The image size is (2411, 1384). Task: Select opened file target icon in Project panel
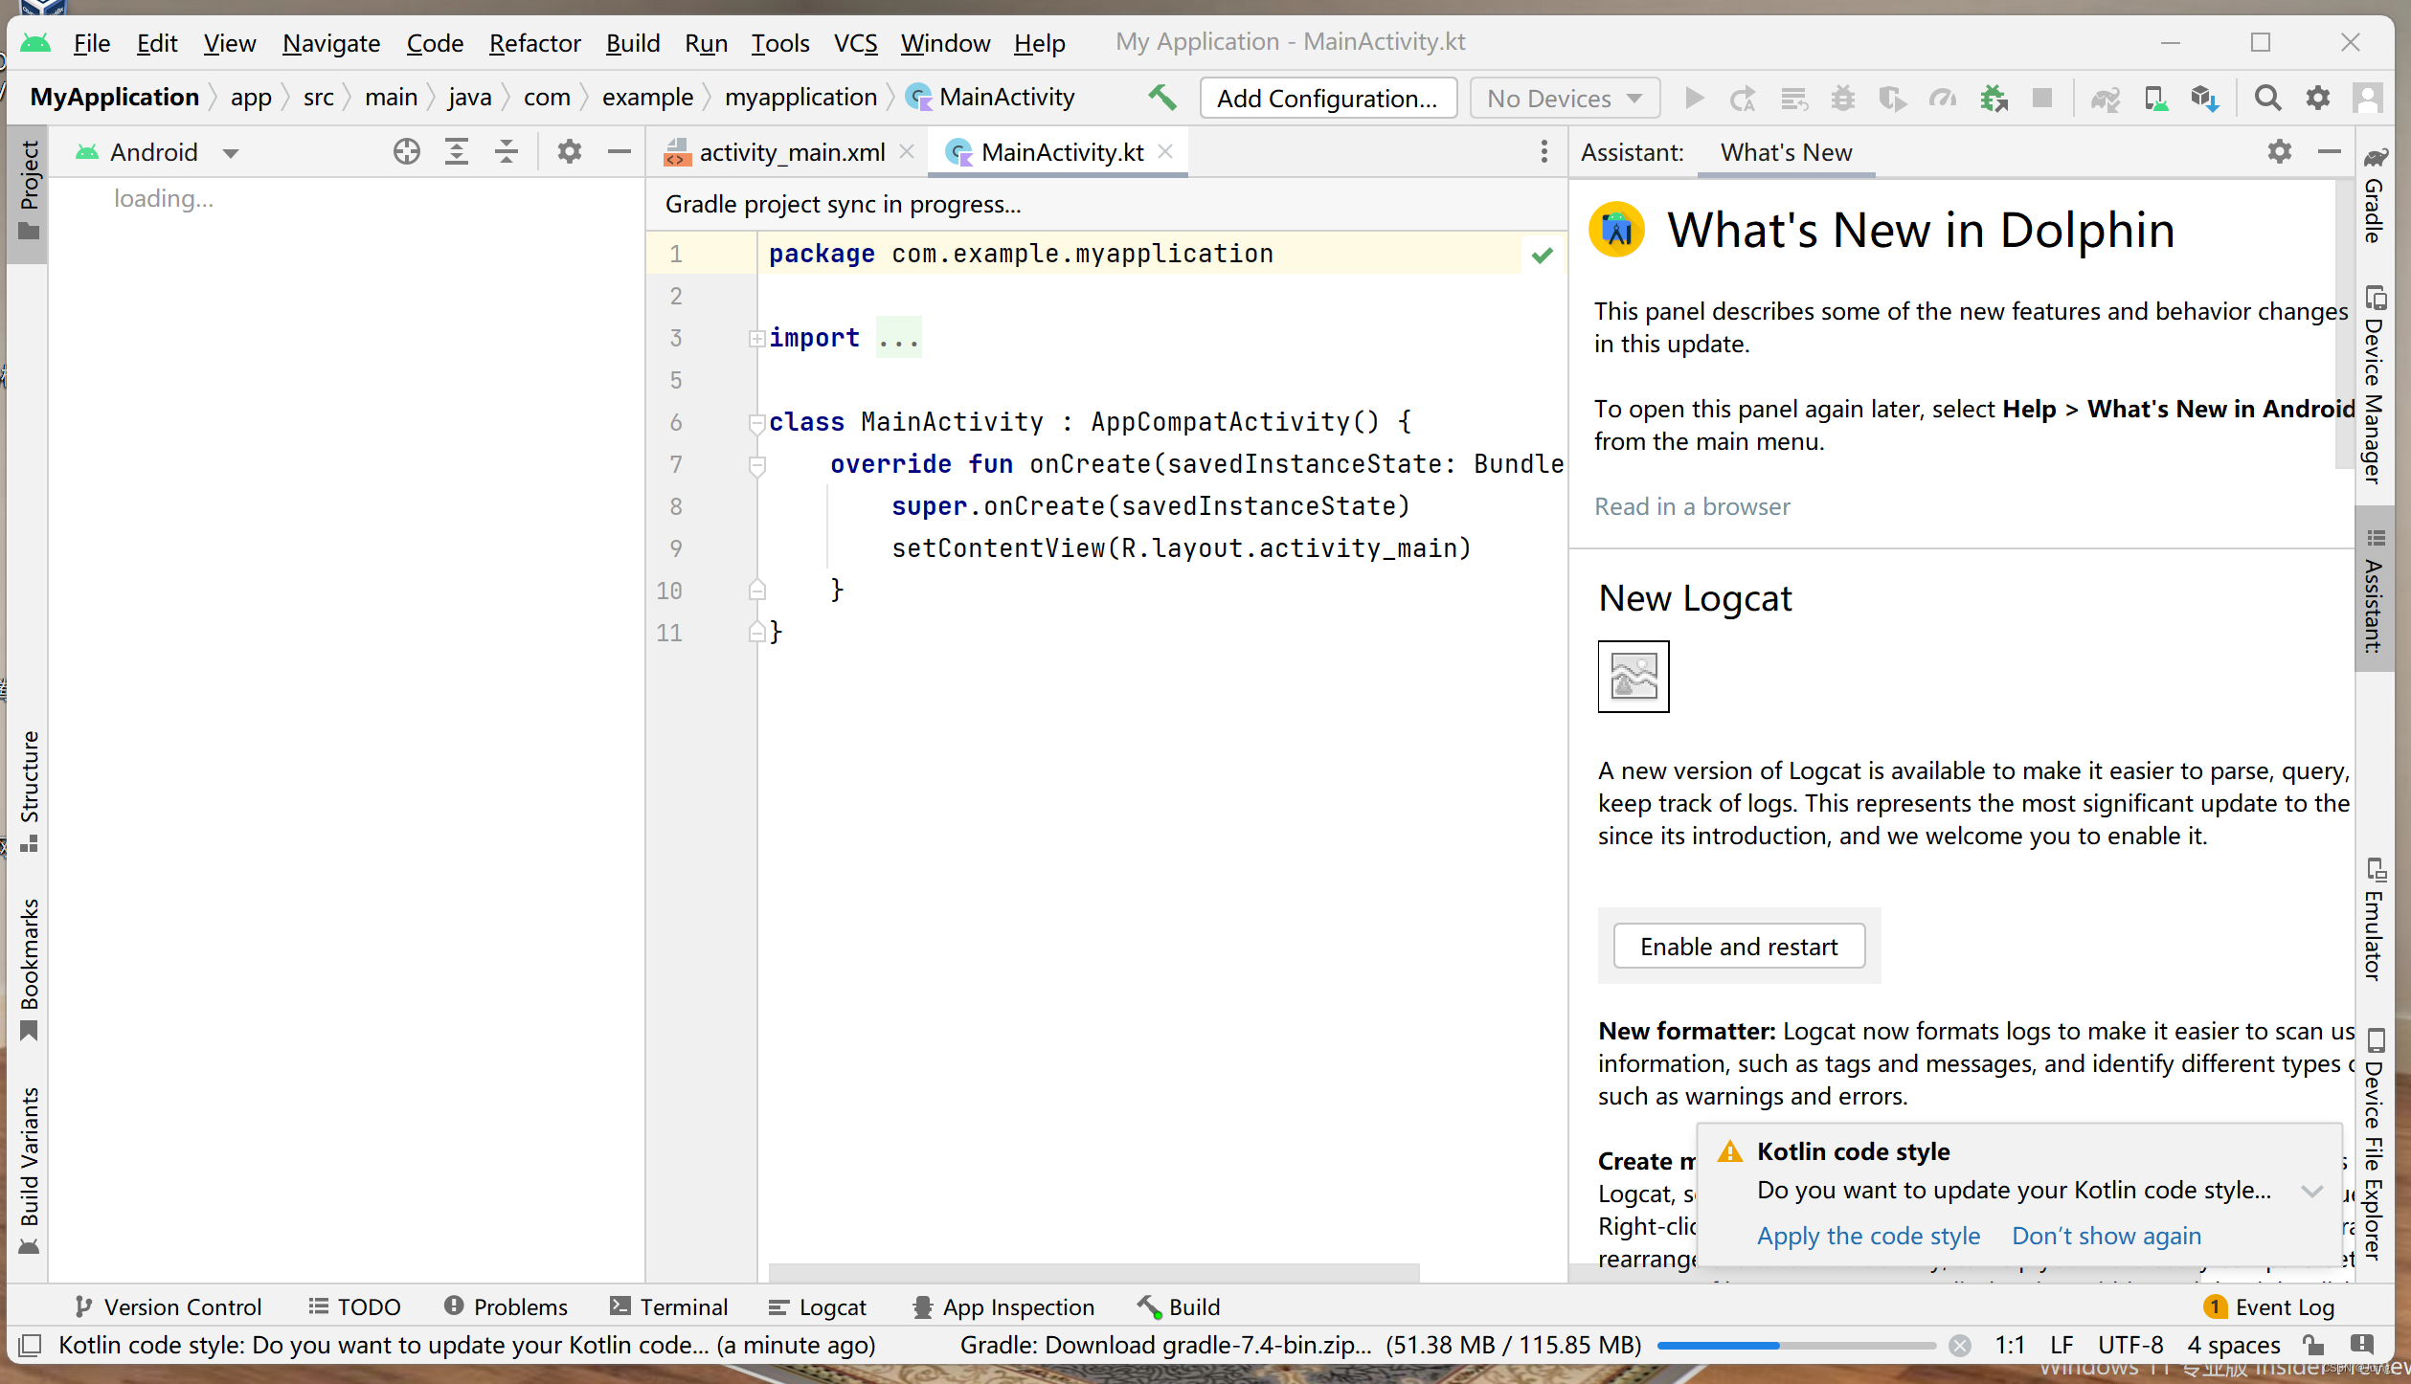tap(406, 151)
